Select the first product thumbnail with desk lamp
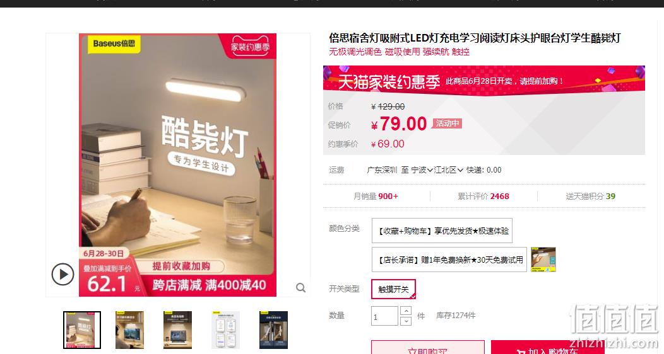664x354 pixels. [82, 330]
